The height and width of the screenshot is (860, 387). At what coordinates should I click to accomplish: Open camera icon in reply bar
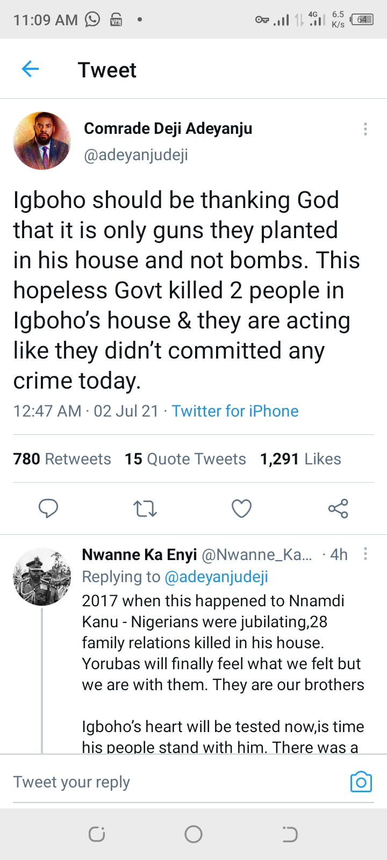pyautogui.click(x=361, y=782)
